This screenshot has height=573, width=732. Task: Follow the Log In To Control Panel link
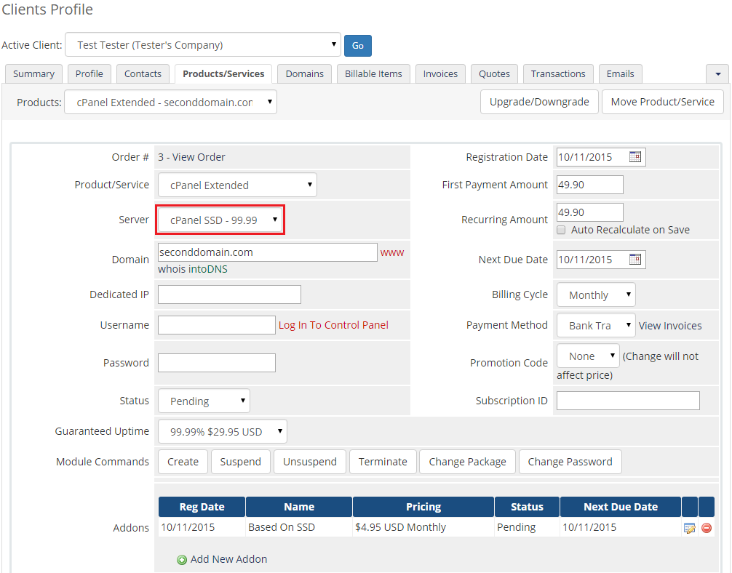pos(333,325)
